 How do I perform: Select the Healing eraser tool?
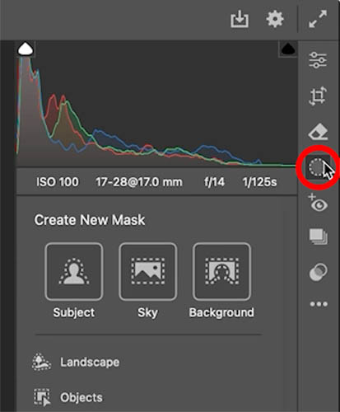[318, 132]
